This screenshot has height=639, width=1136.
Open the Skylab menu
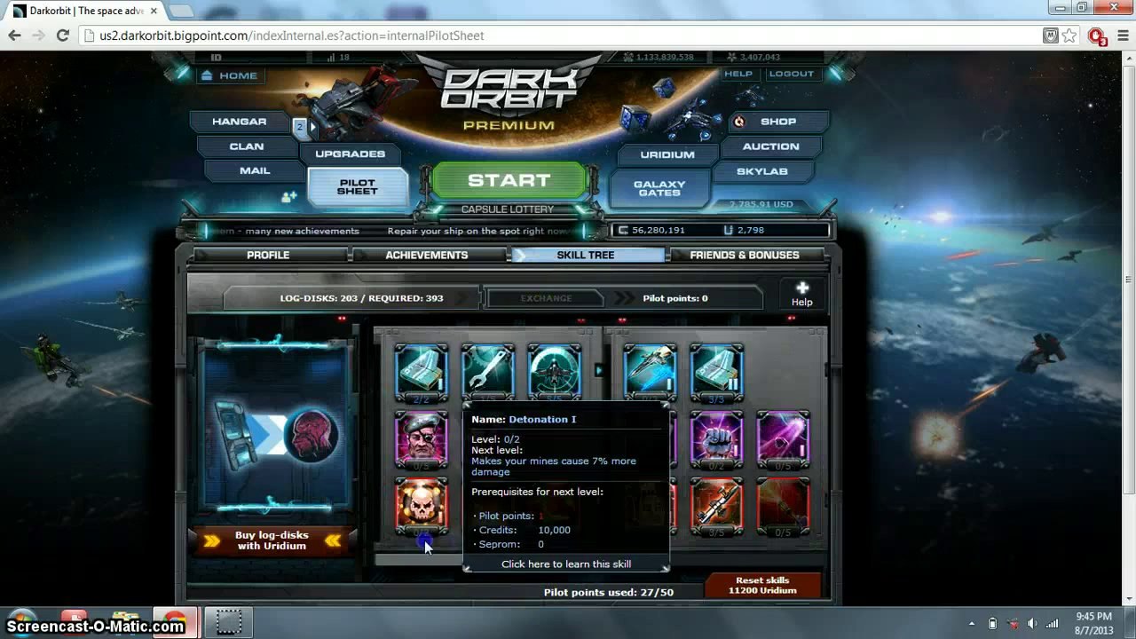[762, 171]
